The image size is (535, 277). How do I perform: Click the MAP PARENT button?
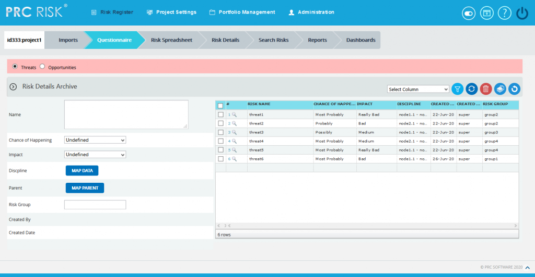click(85, 188)
